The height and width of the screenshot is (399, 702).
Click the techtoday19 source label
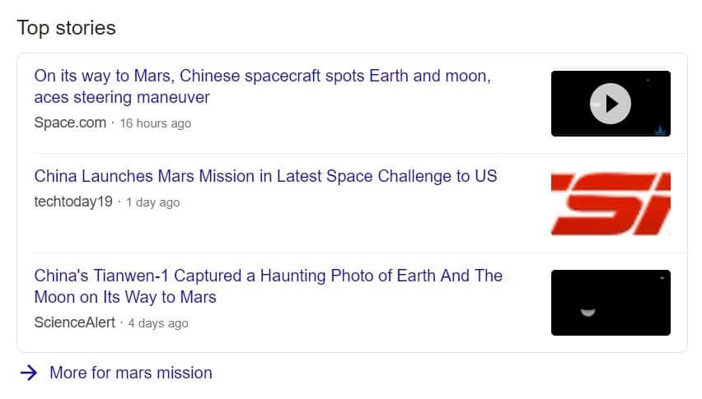73,202
